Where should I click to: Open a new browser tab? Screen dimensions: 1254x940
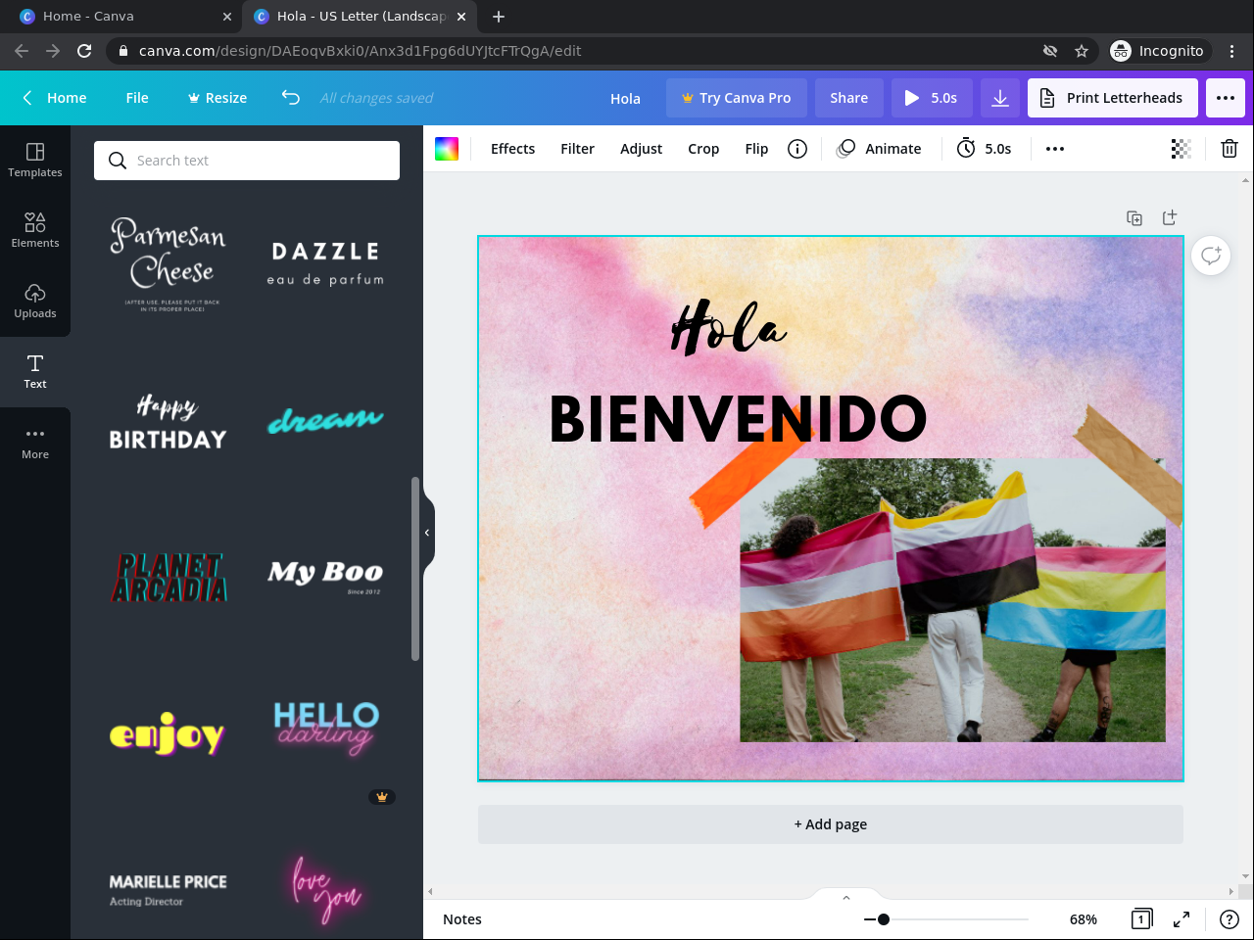tap(499, 17)
